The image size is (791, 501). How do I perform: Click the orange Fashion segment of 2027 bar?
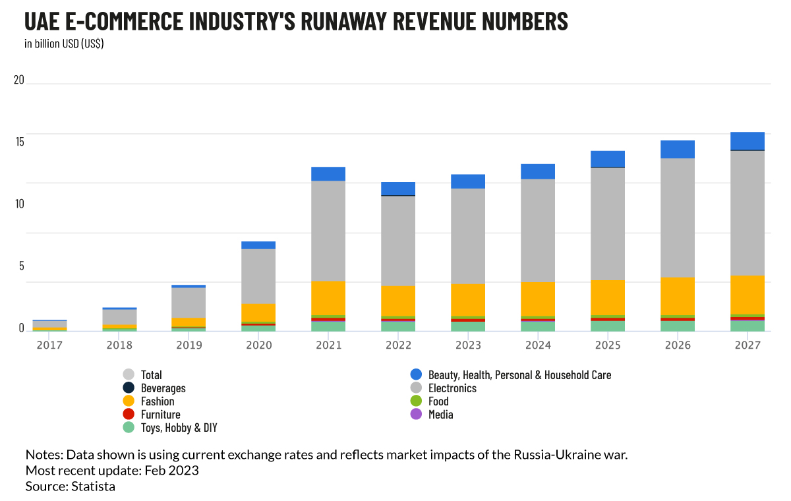(x=747, y=295)
